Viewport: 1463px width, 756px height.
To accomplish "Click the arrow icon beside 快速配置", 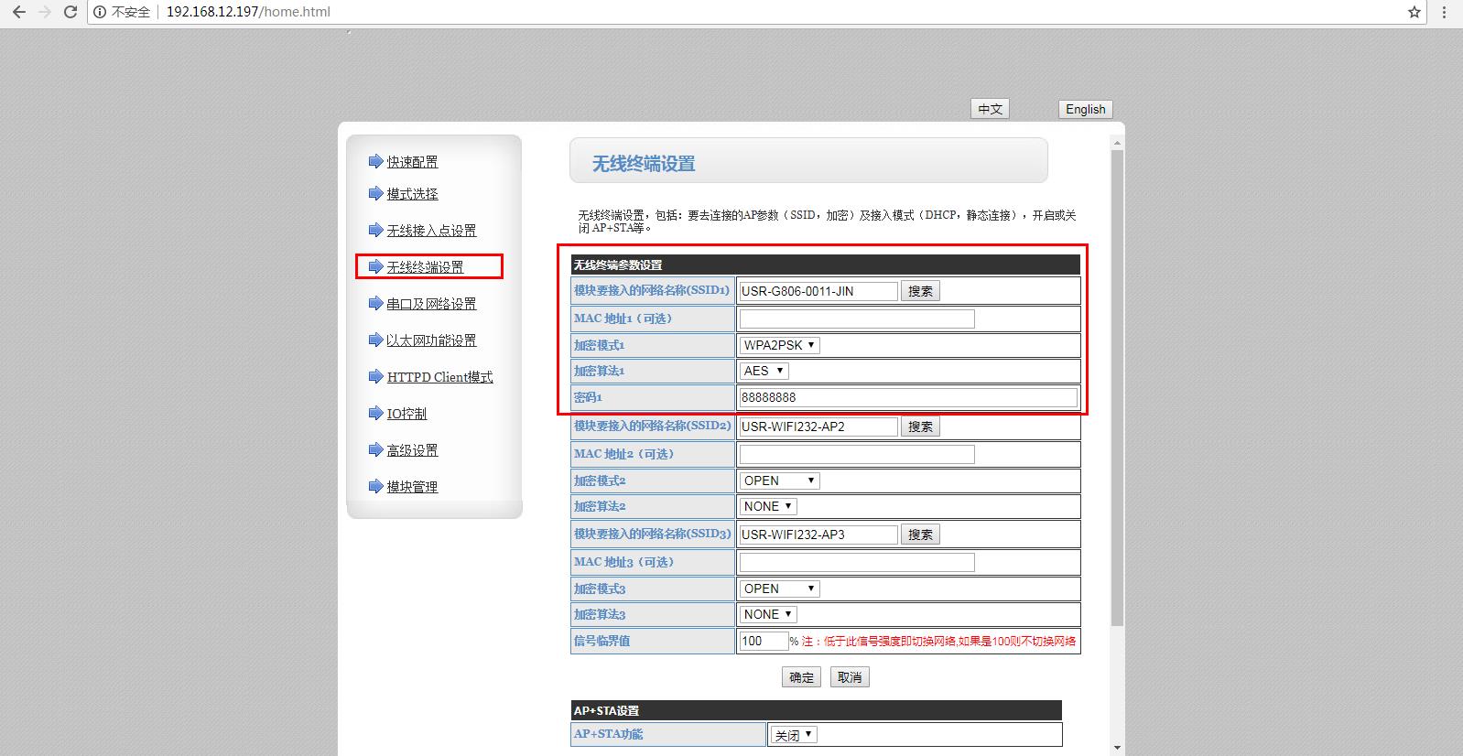I will (374, 162).
